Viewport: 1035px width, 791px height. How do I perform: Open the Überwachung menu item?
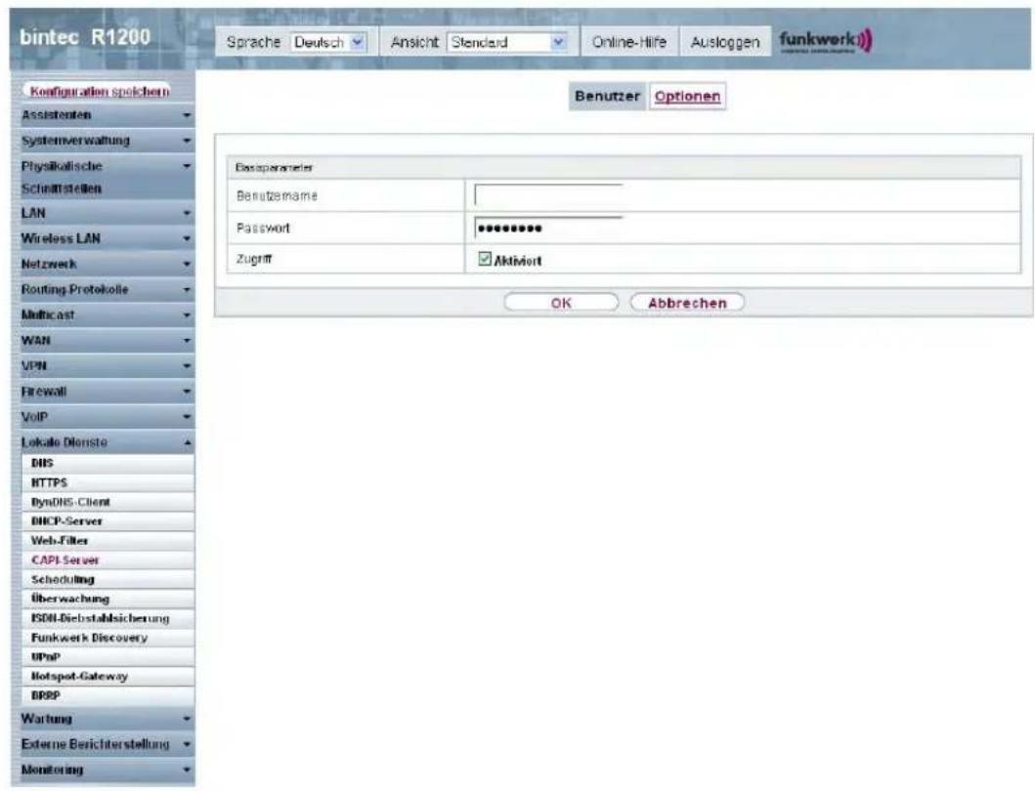pyautogui.click(x=108, y=599)
